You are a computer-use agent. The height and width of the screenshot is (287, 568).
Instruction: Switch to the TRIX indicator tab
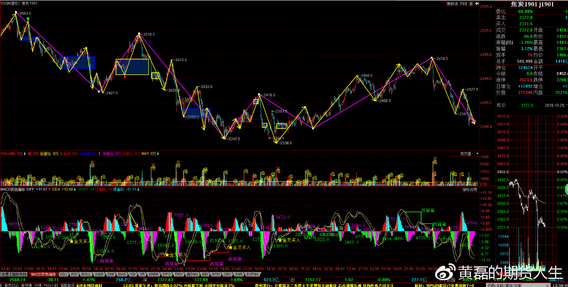[179, 274]
